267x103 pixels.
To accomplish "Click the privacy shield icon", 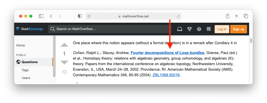I will [80, 16].
